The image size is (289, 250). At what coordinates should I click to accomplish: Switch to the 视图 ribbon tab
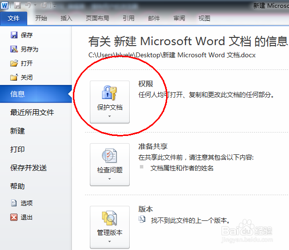(x=204, y=18)
